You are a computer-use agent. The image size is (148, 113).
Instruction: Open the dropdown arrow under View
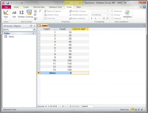6,19
